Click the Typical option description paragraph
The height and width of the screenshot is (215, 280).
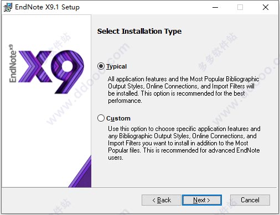pos(184,90)
